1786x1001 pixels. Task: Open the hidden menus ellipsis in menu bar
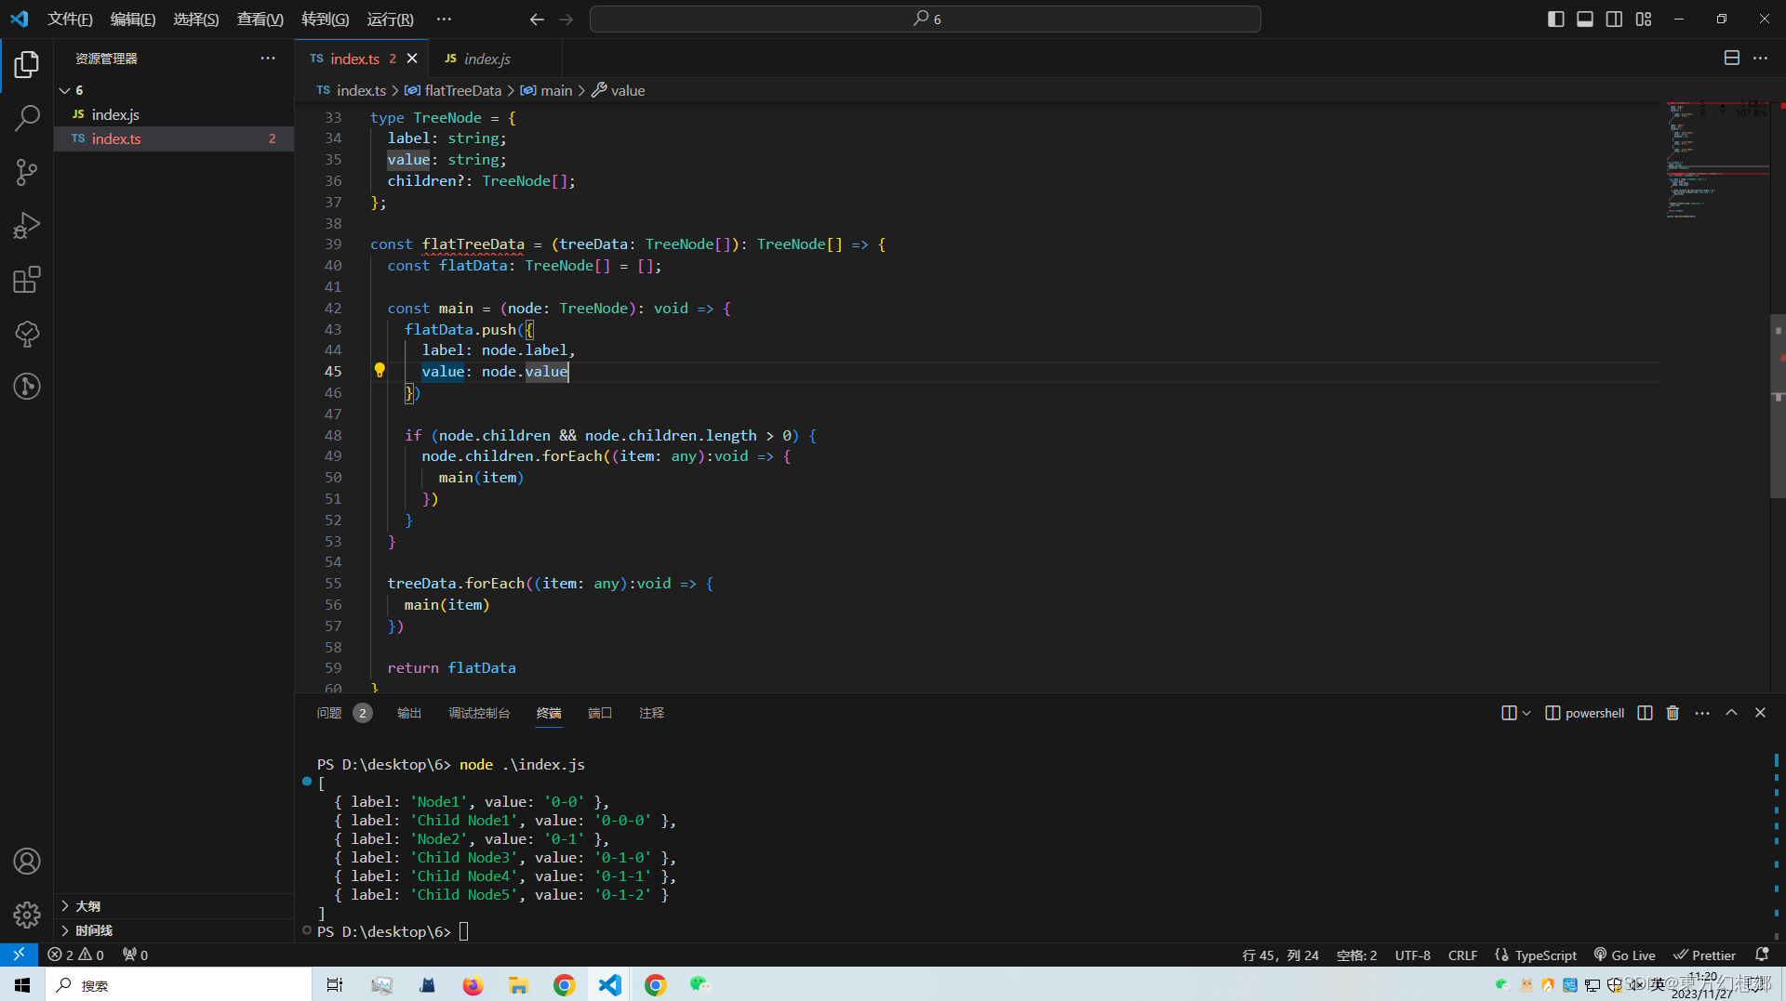(444, 19)
